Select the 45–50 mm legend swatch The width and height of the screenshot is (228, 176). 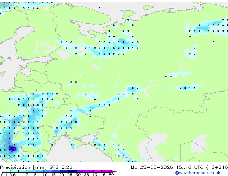coord(106,171)
